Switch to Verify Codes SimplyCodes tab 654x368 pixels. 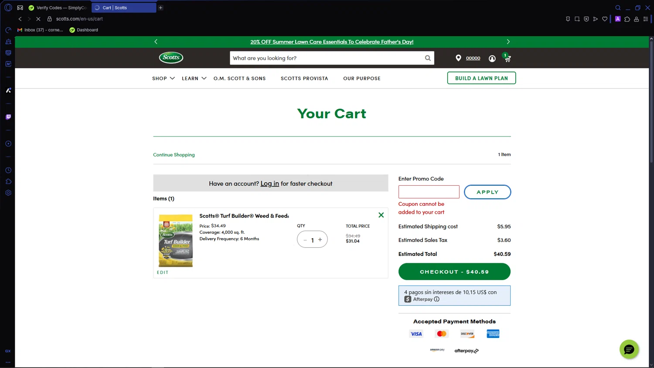(58, 8)
